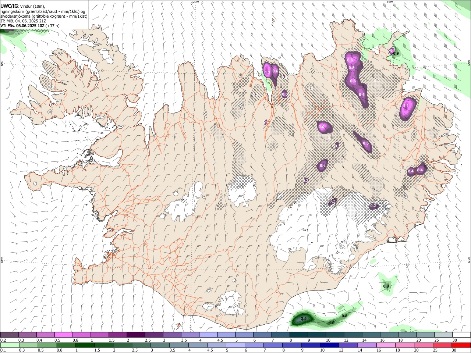Pick the light pink 16 rain legend swatch

click(386, 345)
